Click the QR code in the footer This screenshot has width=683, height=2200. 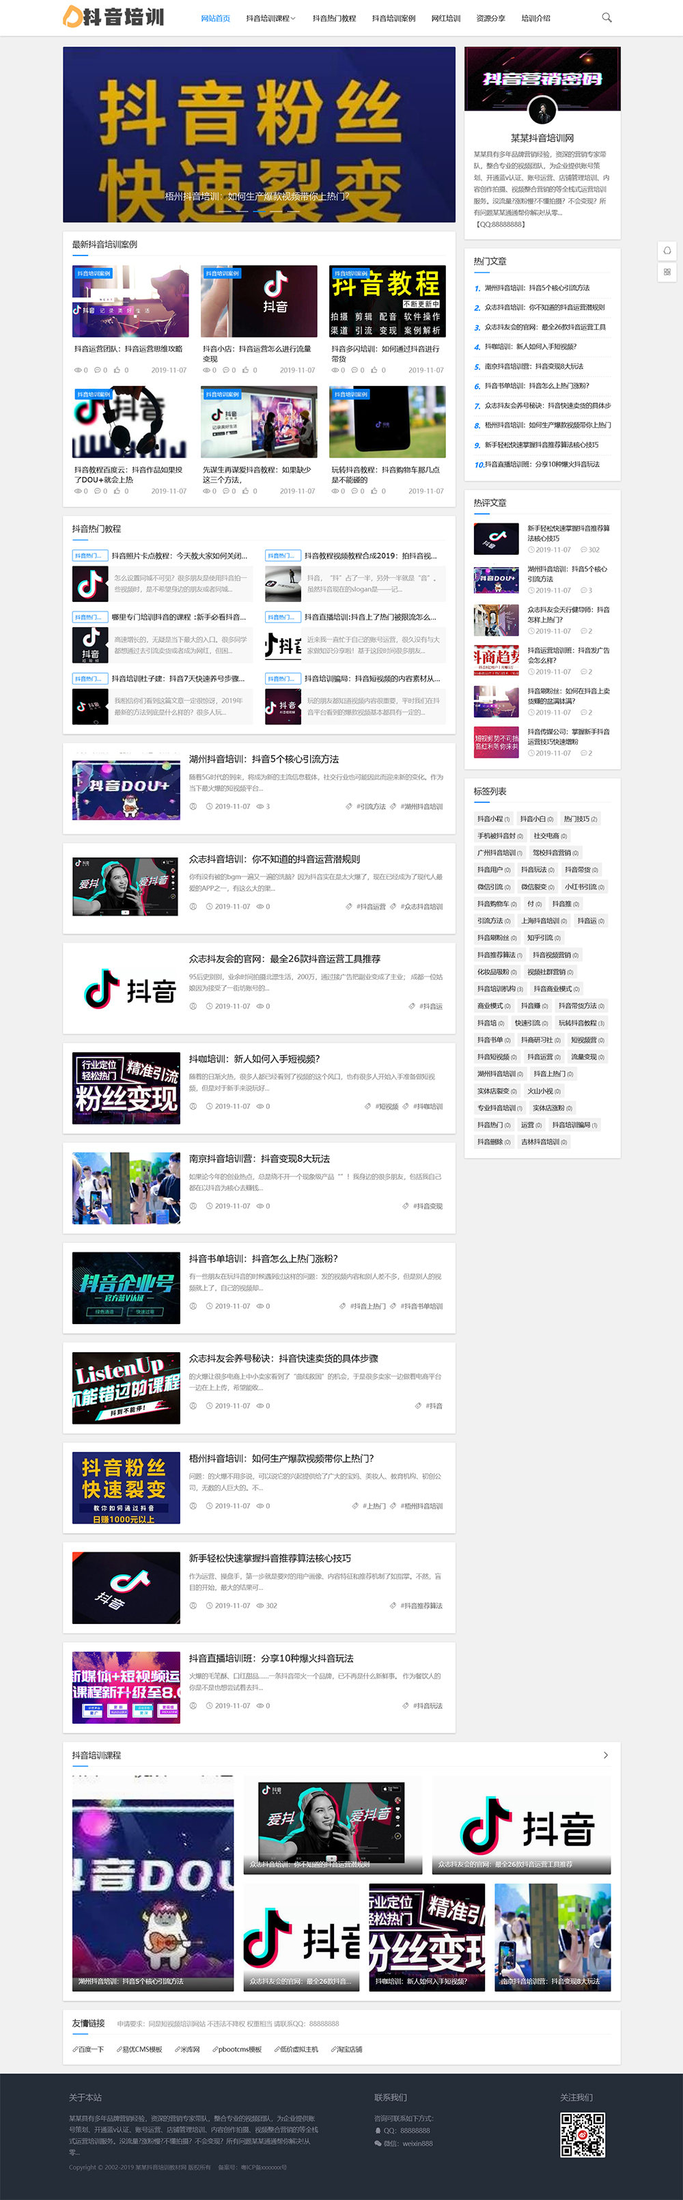click(x=582, y=2134)
